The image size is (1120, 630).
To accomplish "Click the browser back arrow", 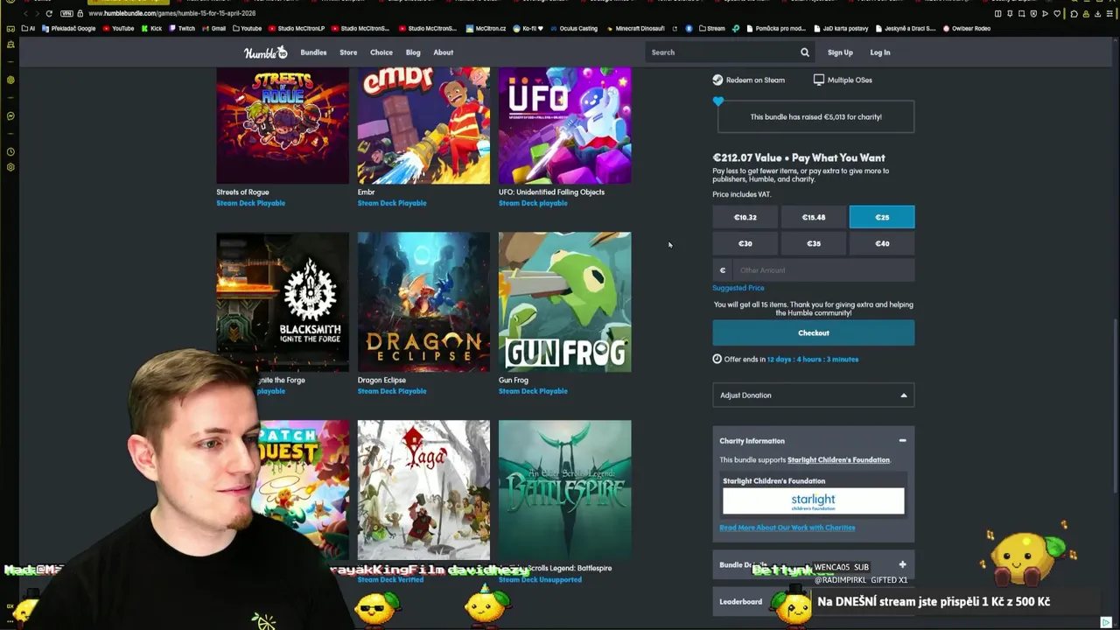I will [25, 13].
